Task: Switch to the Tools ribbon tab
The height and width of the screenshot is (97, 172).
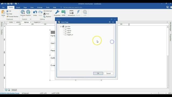Action: coord(48,7)
